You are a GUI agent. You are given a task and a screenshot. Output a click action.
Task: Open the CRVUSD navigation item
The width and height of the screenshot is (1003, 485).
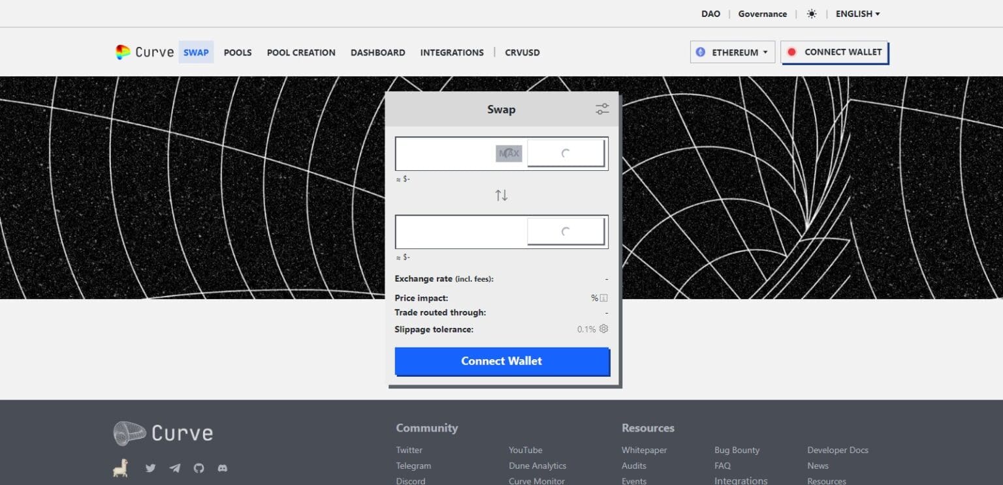tap(522, 52)
